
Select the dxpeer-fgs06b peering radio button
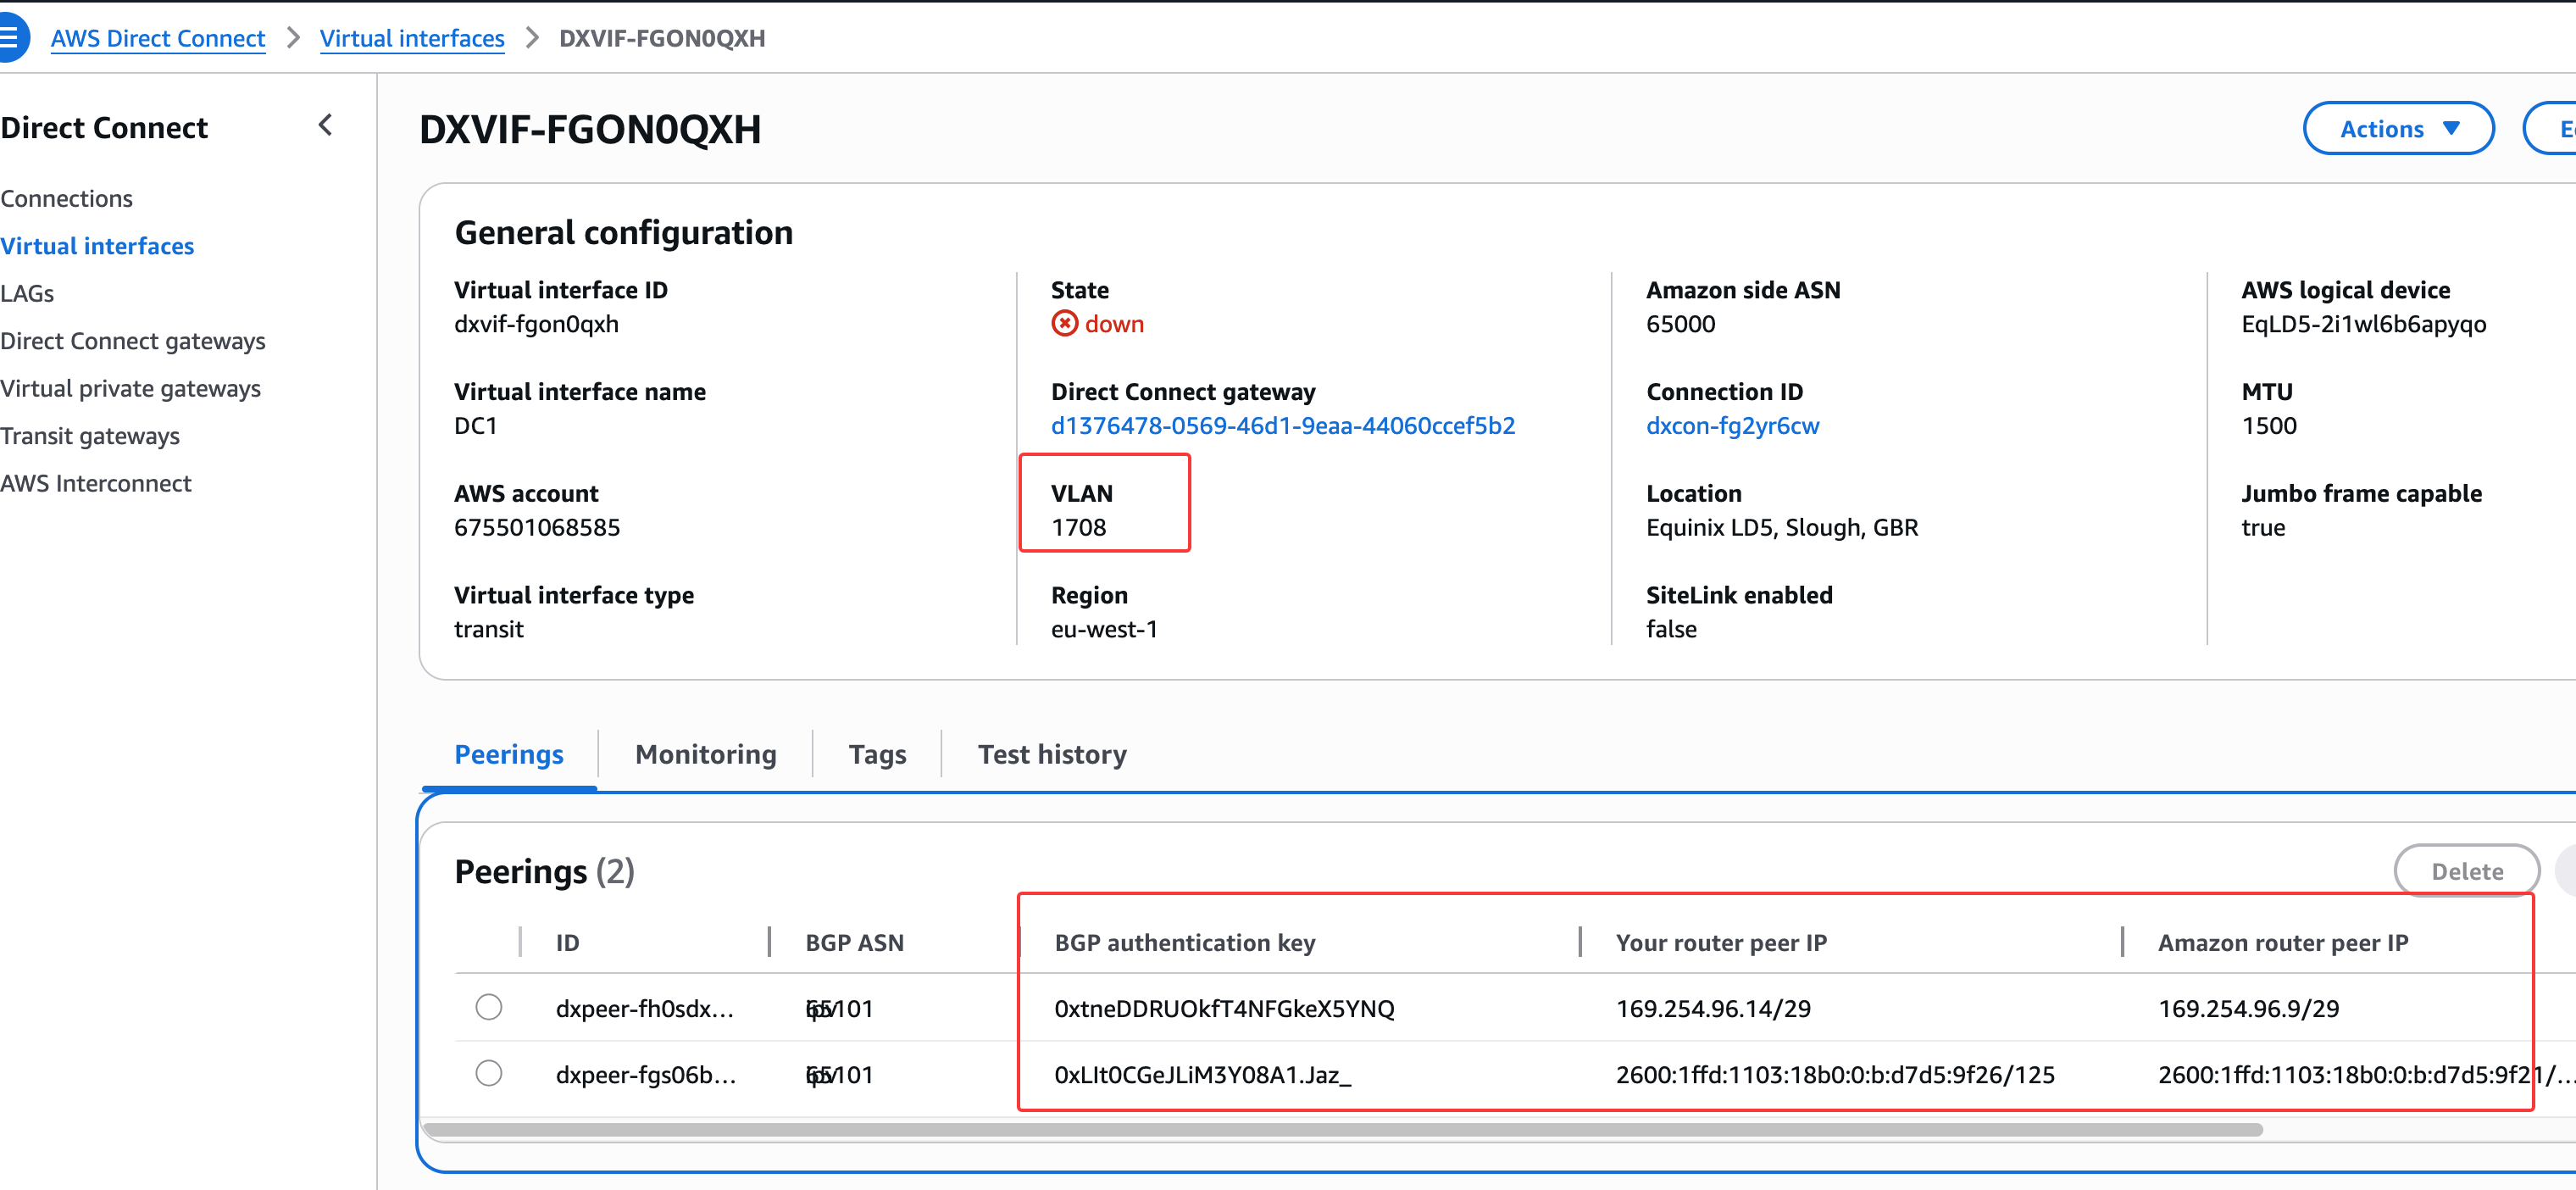[488, 1073]
